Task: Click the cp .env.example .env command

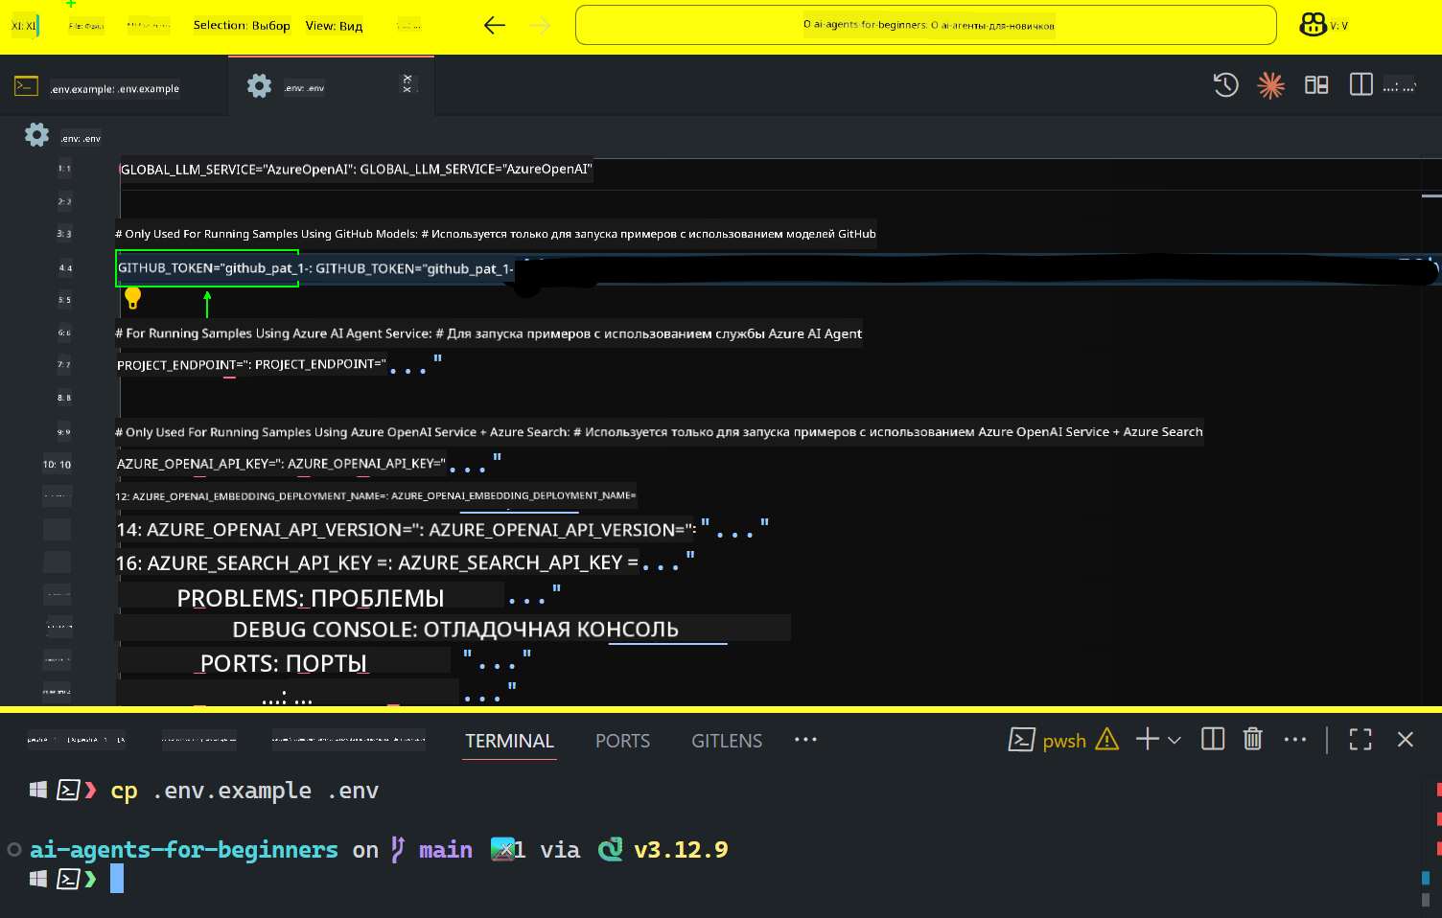Action: [x=244, y=791]
